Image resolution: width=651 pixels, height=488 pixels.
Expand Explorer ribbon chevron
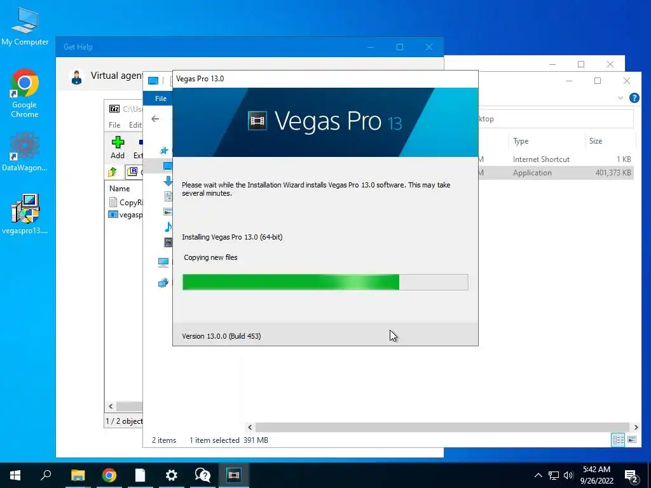coord(620,98)
